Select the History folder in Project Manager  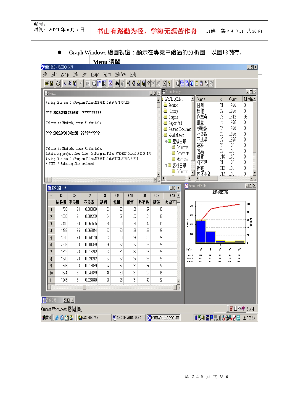point(171,111)
